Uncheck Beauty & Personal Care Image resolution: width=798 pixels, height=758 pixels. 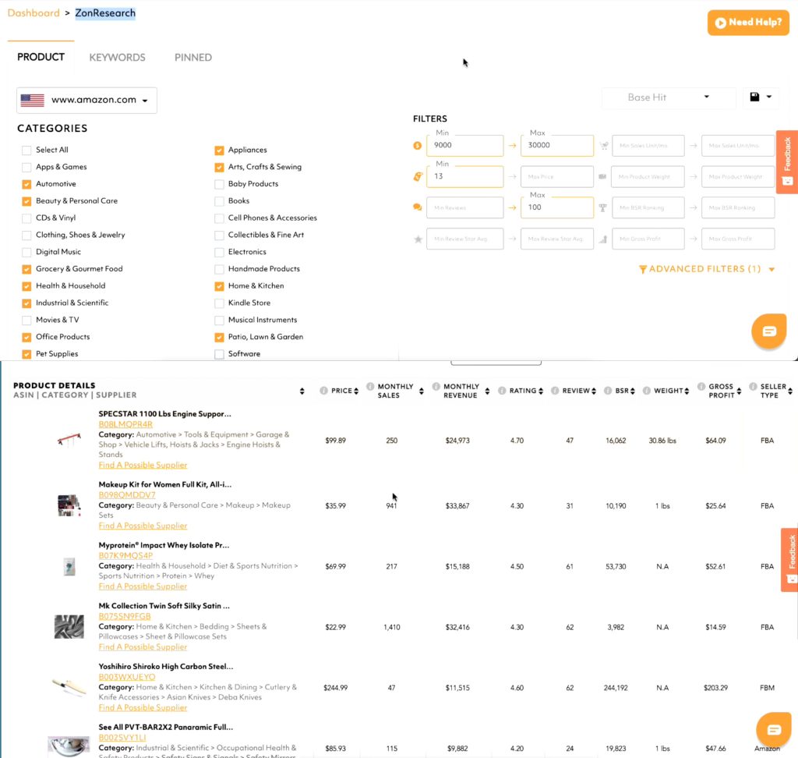tap(26, 201)
